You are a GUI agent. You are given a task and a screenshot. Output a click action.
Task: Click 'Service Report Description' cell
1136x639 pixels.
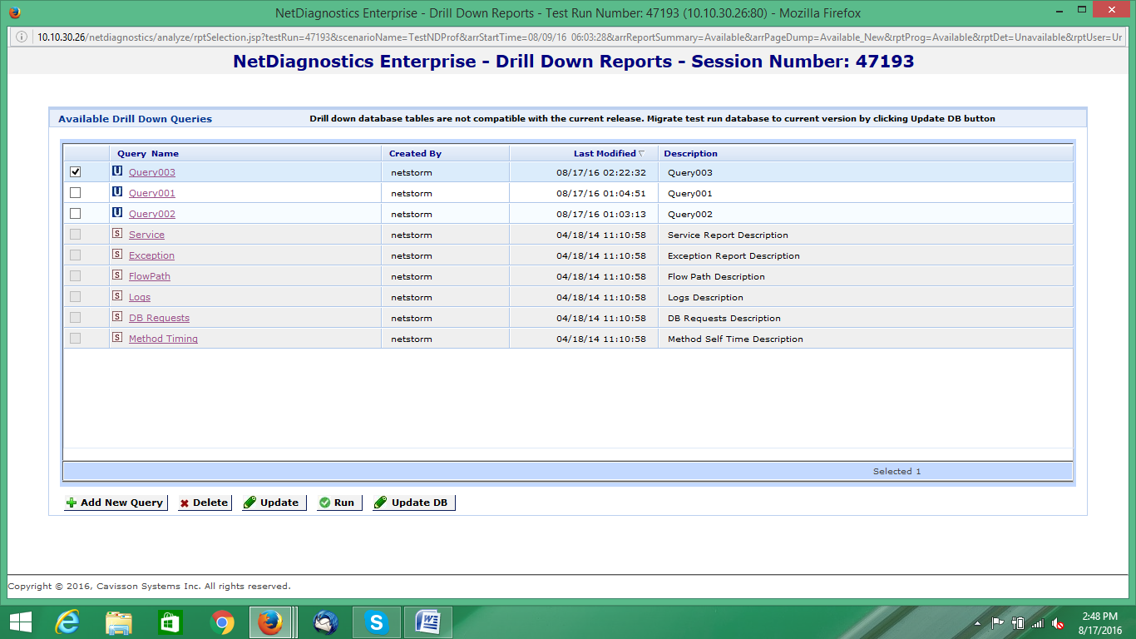coord(728,235)
